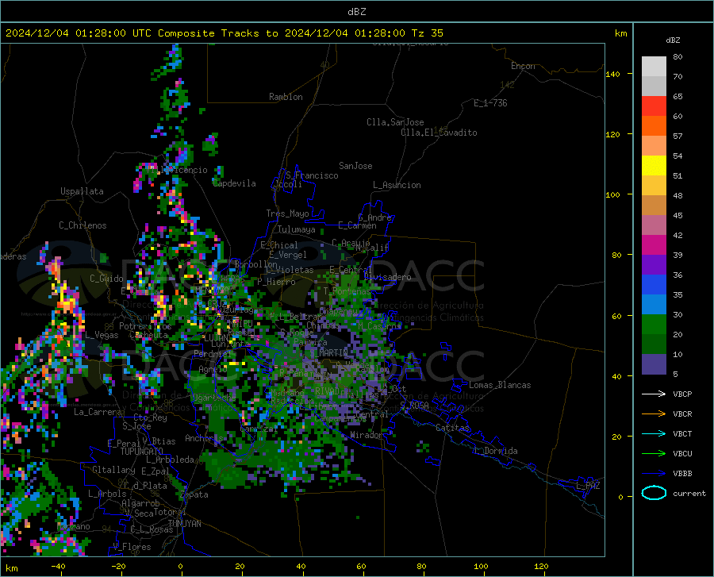Pick the dusty pink legend swatch above 42
Viewport: 714px width, 577px height.
pyautogui.click(x=654, y=225)
